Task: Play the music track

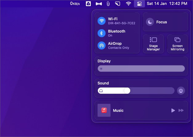Action: tap(173, 111)
